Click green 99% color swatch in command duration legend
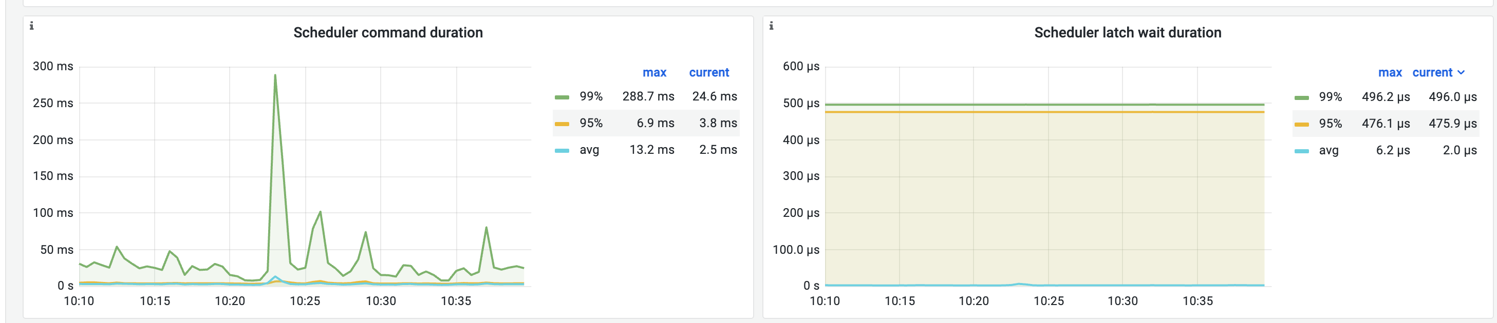This screenshot has height=323, width=1497. 562,97
